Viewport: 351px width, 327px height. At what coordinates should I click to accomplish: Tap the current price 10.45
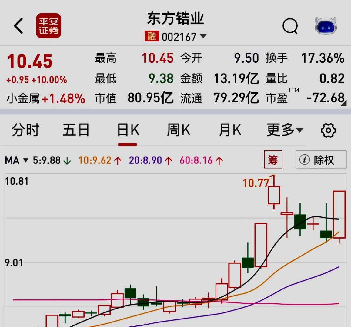pyautogui.click(x=30, y=61)
